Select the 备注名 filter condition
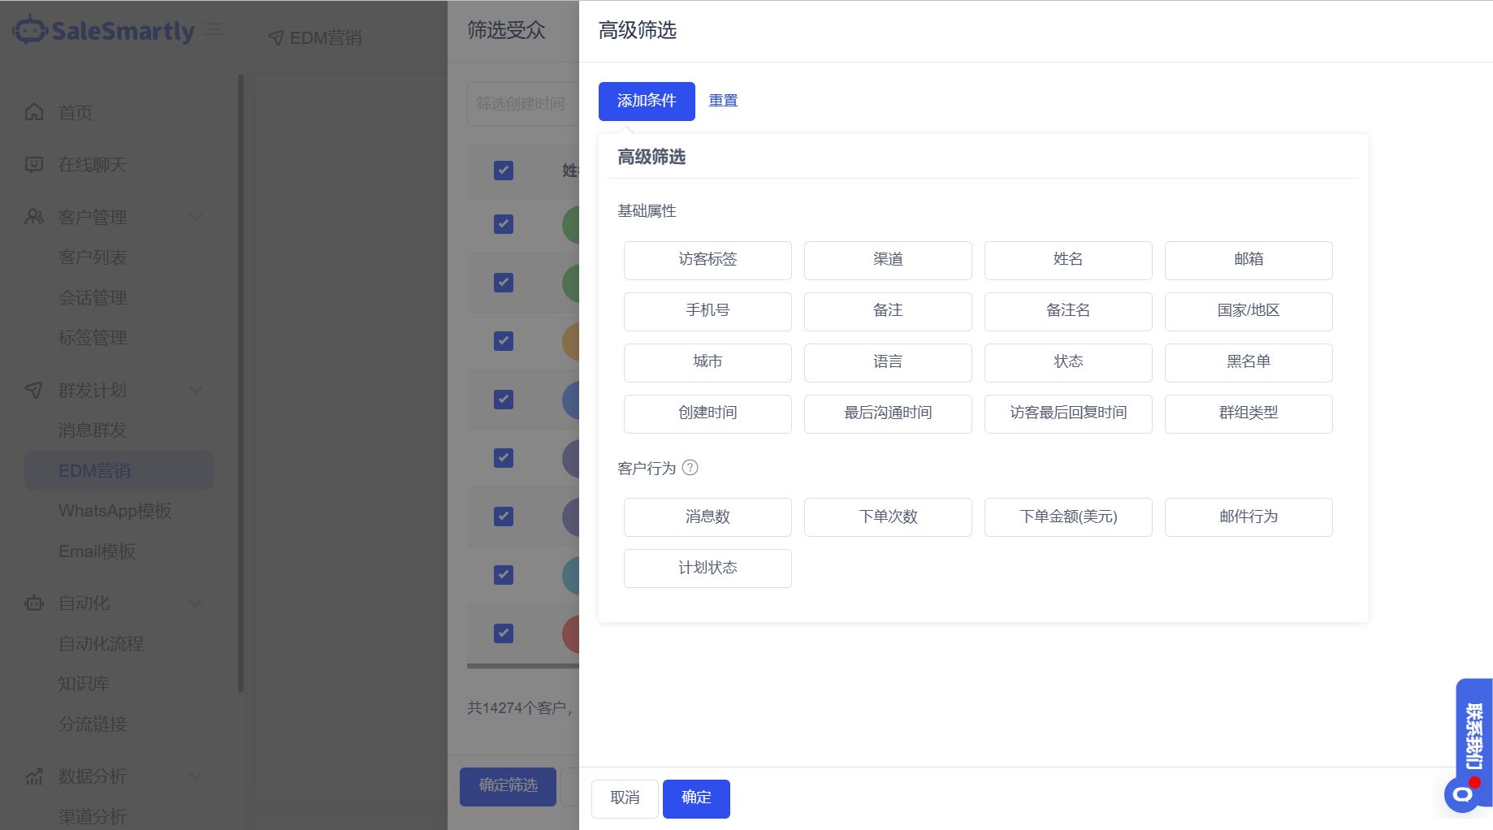Screen dimensions: 1493x830 (x=1068, y=311)
